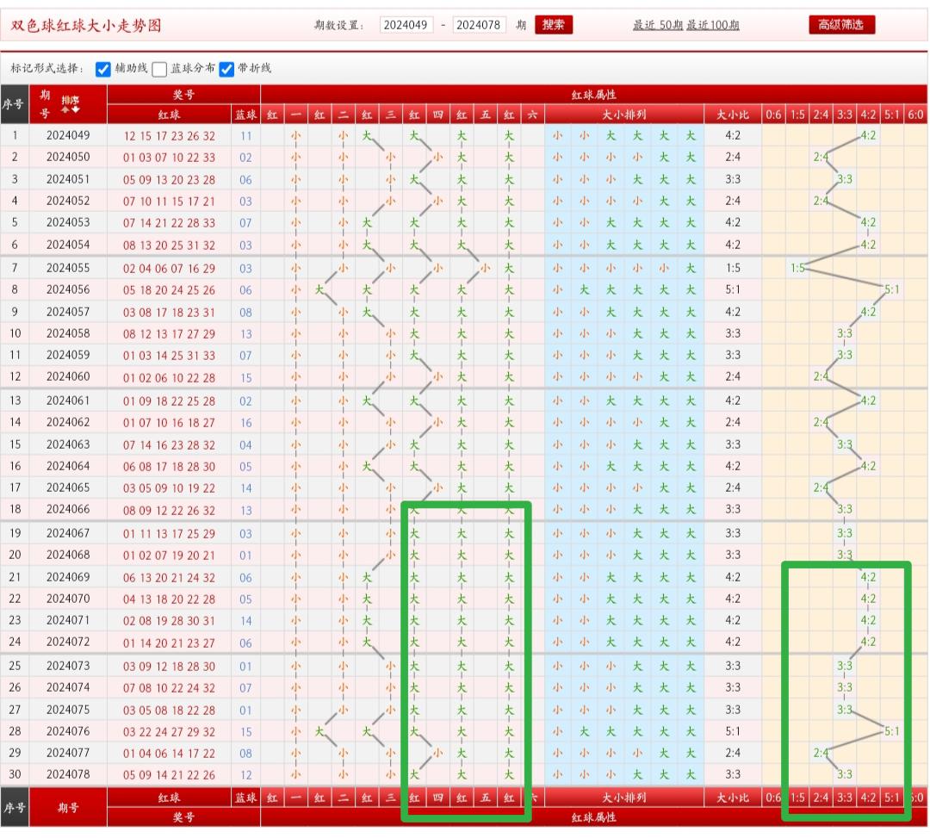This screenshot has width=930, height=838.
Task: Click period number 2024049 in first row
Action: 68,135
